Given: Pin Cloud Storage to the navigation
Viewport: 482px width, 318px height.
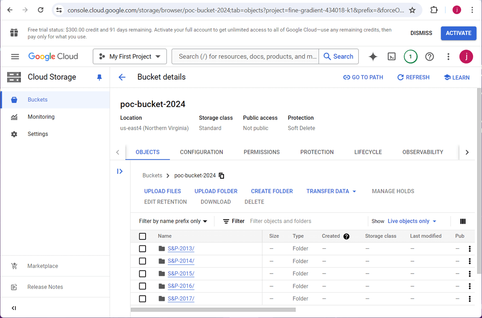Looking at the screenshot, I should pos(99,77).
